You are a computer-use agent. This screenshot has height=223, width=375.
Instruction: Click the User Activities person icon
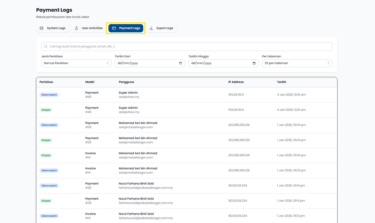click(76, 28)
